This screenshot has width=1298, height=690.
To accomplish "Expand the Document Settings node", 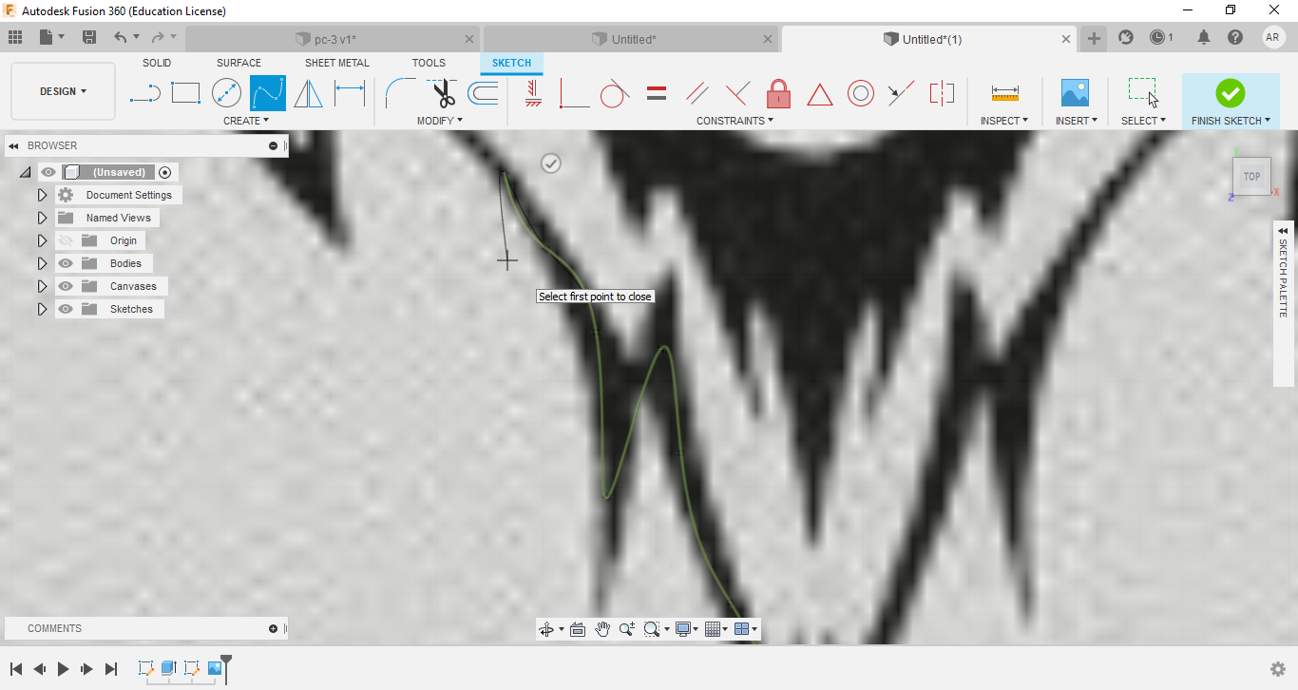I will [42, 195].
